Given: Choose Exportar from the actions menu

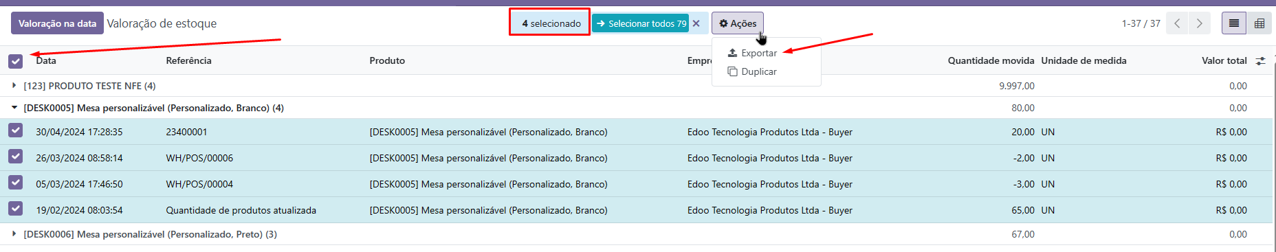Looking at the screenshot, I should [x=752, y=53].
